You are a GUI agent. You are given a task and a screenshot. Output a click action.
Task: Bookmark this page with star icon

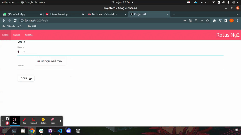(x=207, y=21)
